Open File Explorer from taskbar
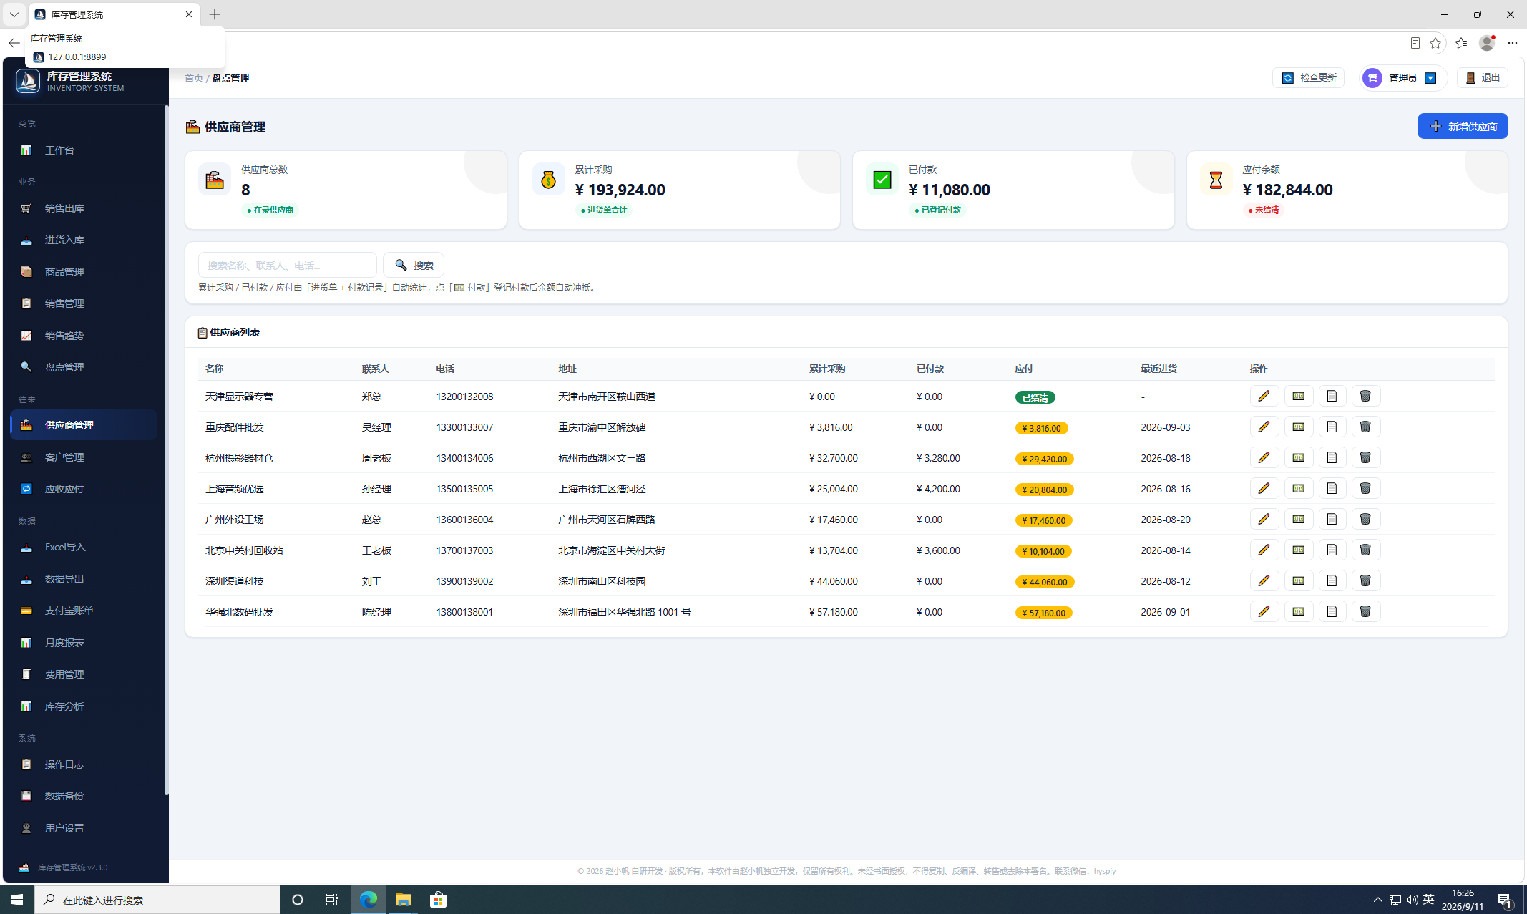 coord(404,900)
